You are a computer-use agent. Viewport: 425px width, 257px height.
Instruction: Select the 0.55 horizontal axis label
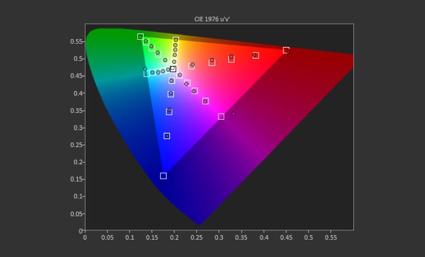tap(331, 237)
